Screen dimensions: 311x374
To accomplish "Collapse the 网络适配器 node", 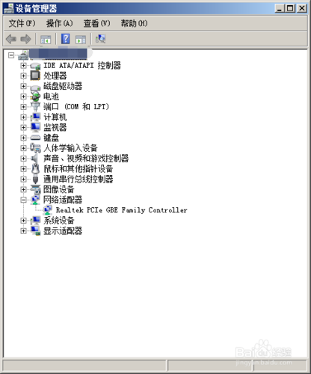I will pyautogui.click(x=23, y=200).
